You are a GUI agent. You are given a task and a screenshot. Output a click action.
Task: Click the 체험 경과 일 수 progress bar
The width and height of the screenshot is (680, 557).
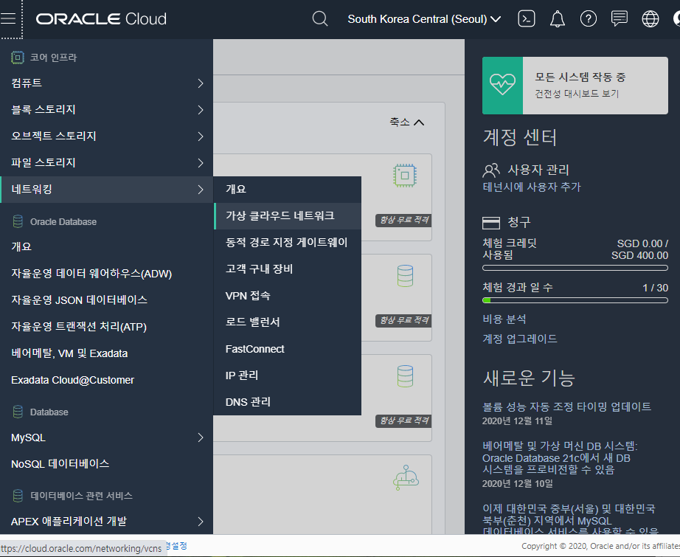click(575, 300)
